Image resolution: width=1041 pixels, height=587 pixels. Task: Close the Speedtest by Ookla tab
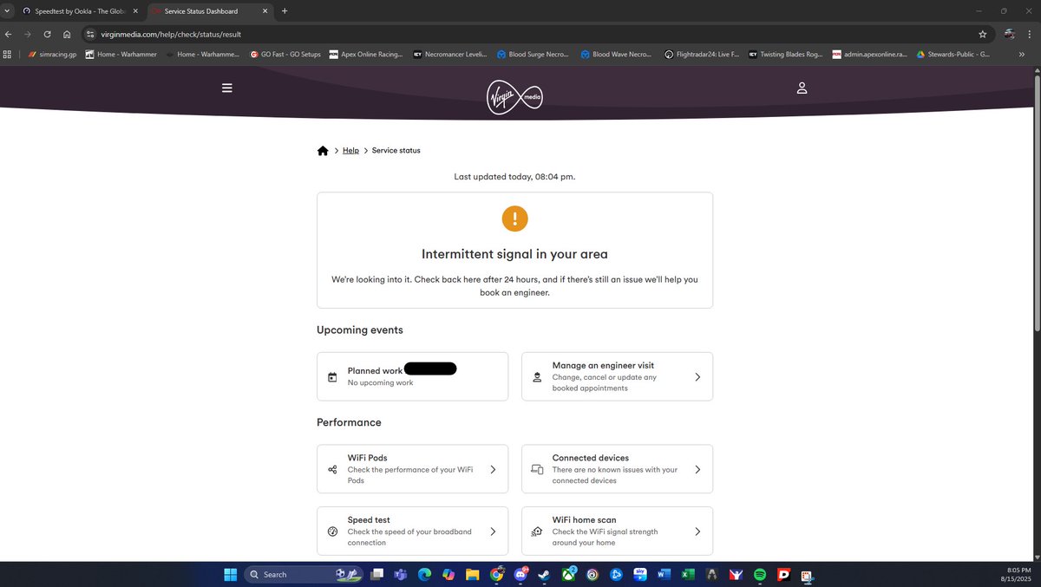135,11
